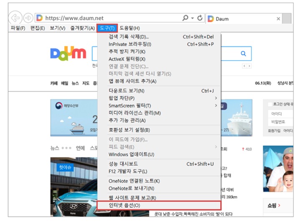Select the 연예 news tab

point(80,148)
